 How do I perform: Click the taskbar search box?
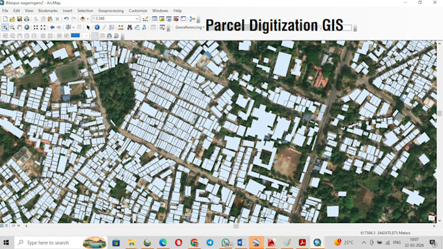[61, 242]
